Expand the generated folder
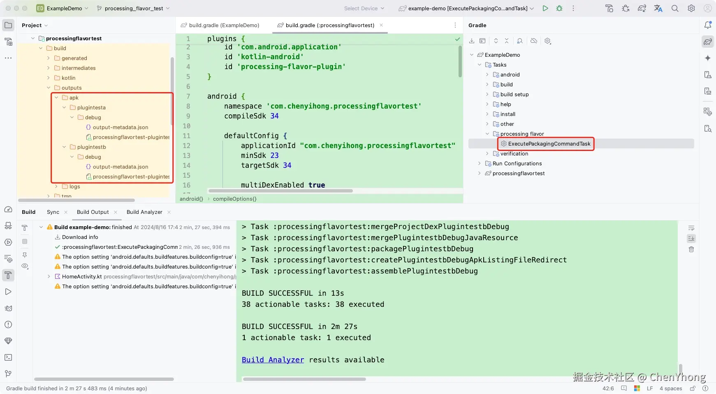Screen dimensions: 716x394 [x=49, y=58]
